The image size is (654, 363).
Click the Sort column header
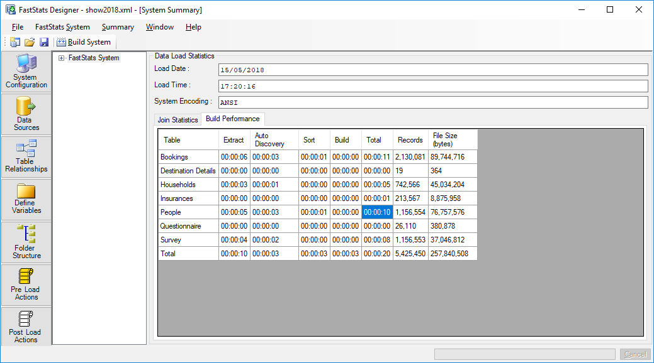pos(314,140)
